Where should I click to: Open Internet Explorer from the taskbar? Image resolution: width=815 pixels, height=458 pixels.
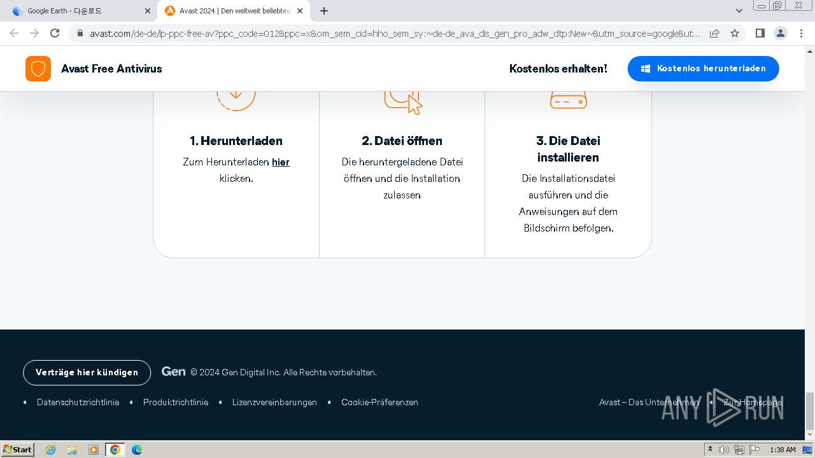click(51, 450)
